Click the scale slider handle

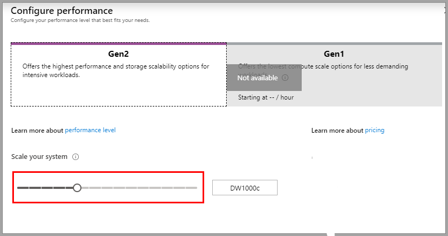coord(77,188)
